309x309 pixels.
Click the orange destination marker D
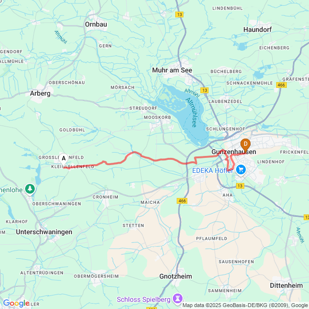coord(245,145)
